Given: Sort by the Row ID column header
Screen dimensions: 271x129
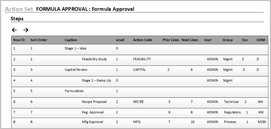Looking at the screenshot, I should point(19,40).
